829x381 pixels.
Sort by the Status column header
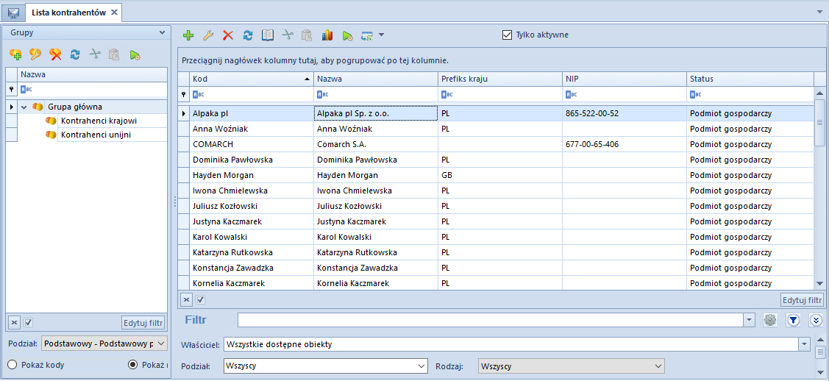[x=750, y=79]
